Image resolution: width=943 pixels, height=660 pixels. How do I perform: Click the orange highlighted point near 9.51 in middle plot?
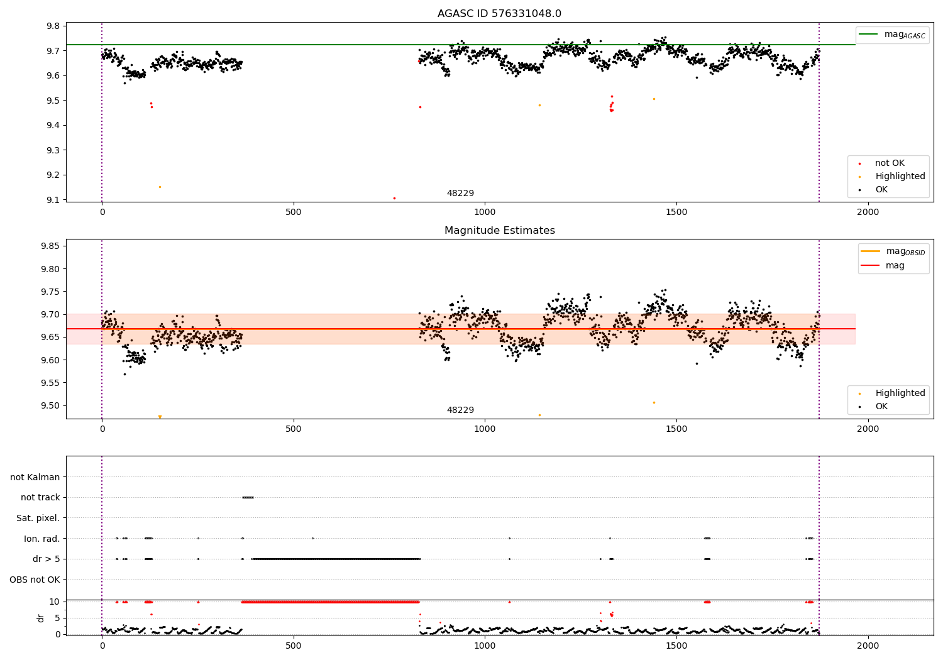654,402
